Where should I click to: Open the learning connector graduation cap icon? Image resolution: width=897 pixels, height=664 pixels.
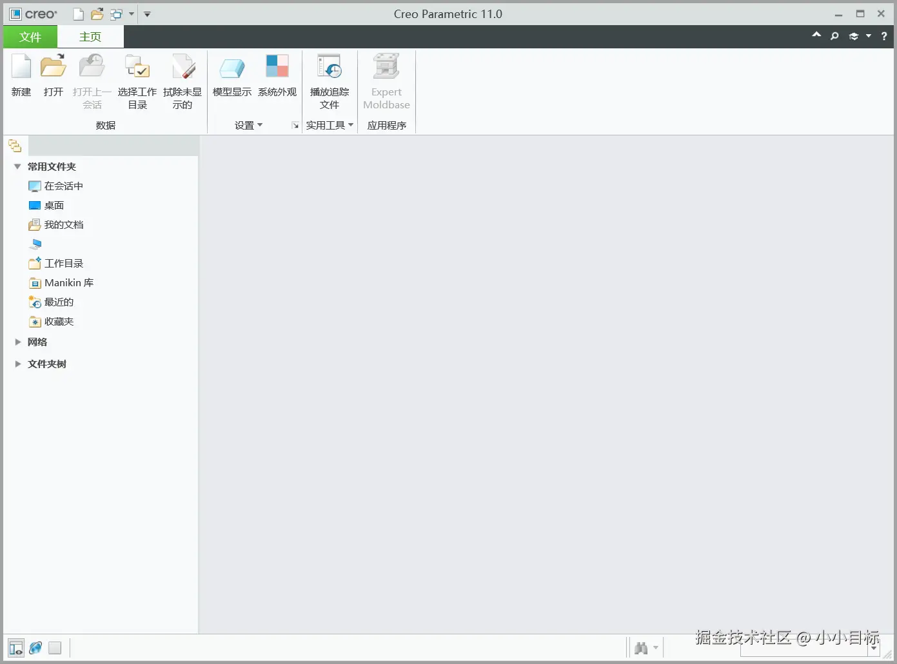[x=854, y=36]
